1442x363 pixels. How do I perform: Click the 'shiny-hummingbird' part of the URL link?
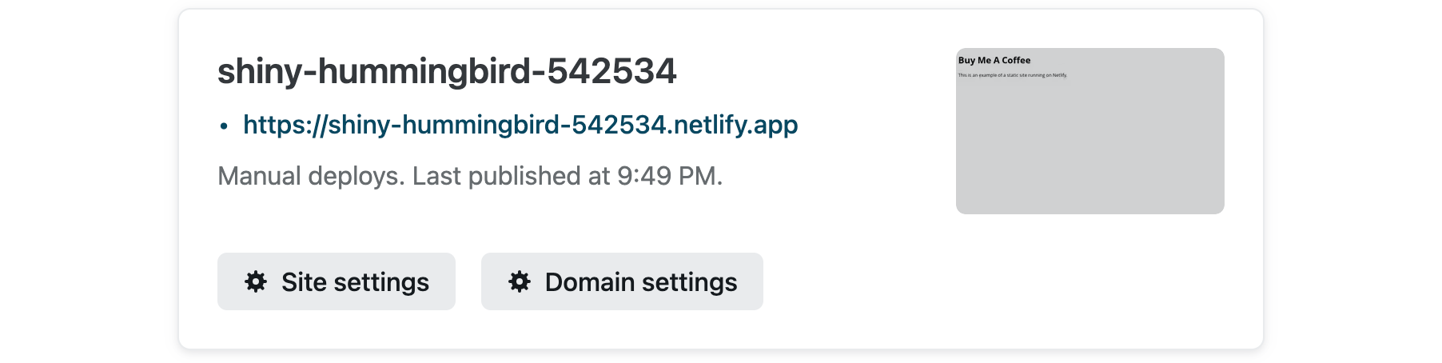pos(444,125)
